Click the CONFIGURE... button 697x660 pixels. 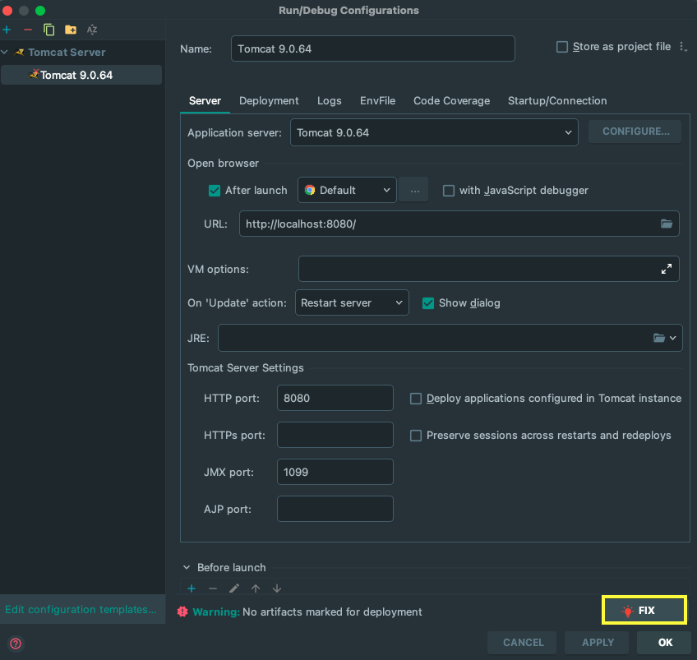[x=635, y=132]
